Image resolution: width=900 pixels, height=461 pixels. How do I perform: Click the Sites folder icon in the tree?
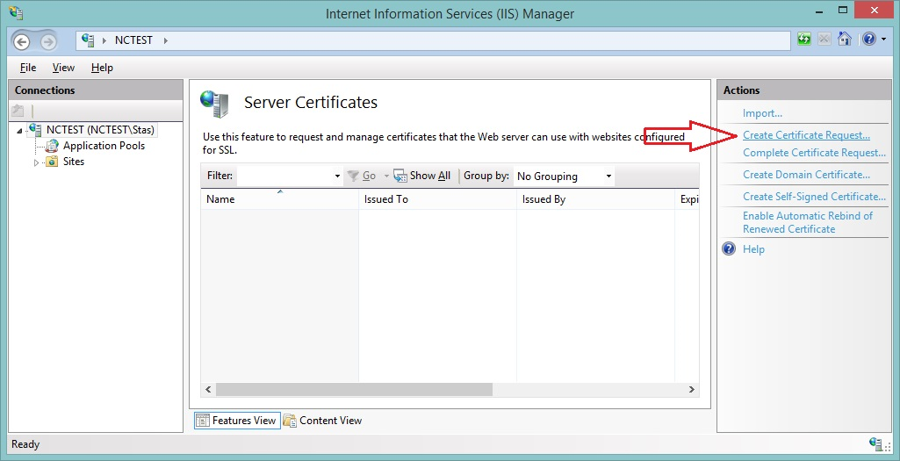(x=53, y=162)
